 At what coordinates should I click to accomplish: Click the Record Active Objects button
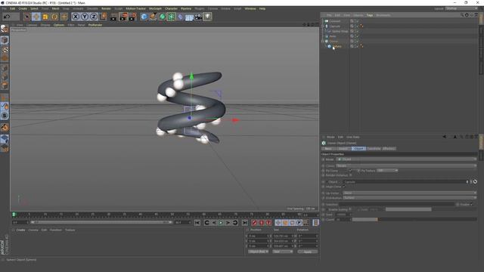pos(254,223)
